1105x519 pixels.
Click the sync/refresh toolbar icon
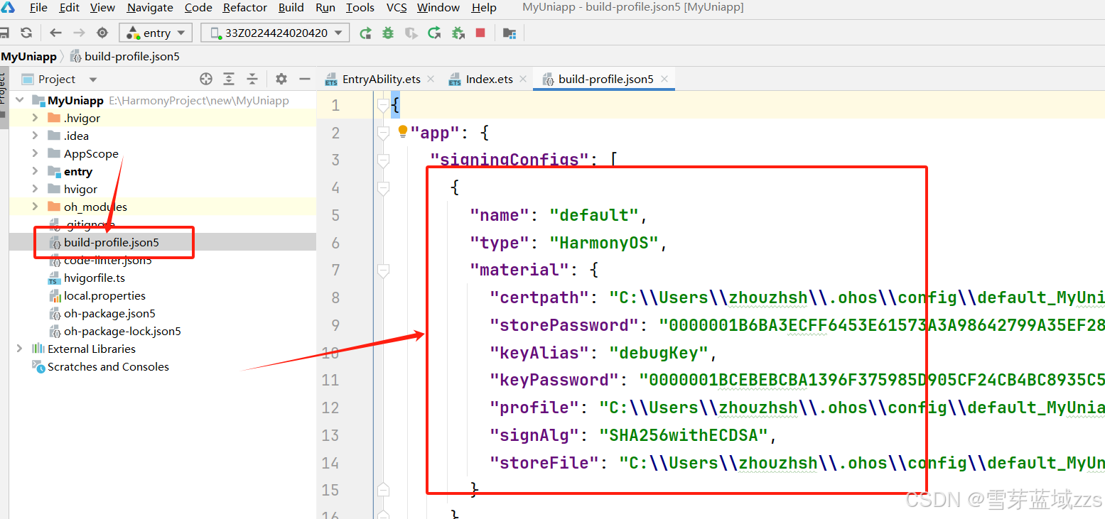pos(26,33)
